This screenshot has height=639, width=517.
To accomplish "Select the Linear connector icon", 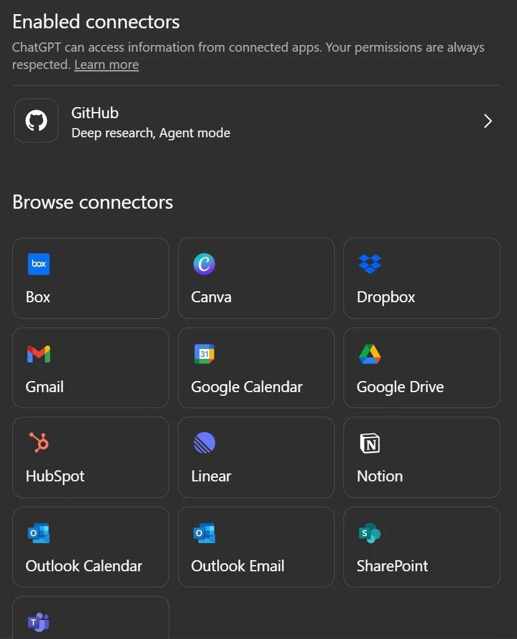I will tap(204, 443).
